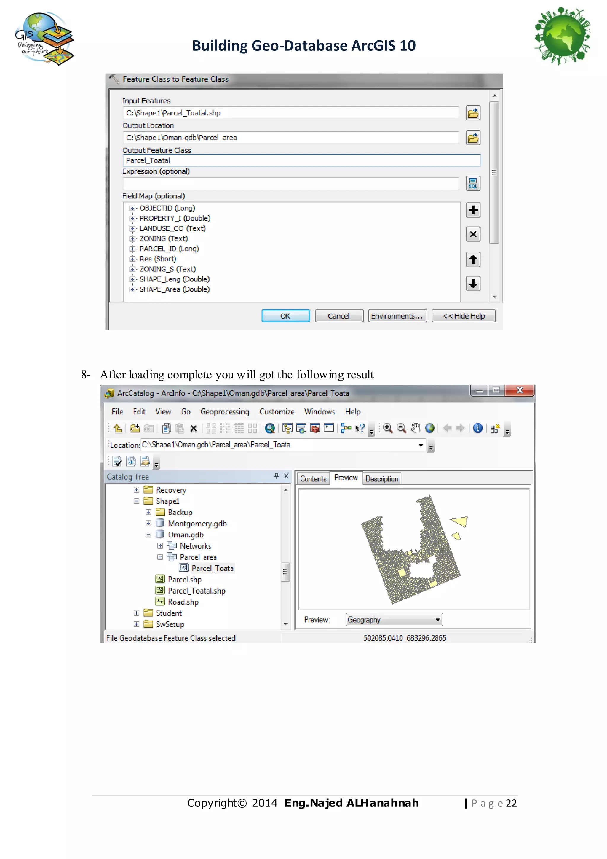Click the OK button

(x=285, y=316)
